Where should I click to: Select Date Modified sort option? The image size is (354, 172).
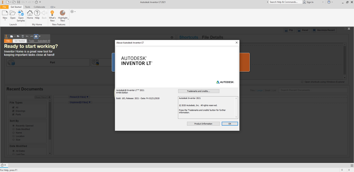tap(13, 129)
